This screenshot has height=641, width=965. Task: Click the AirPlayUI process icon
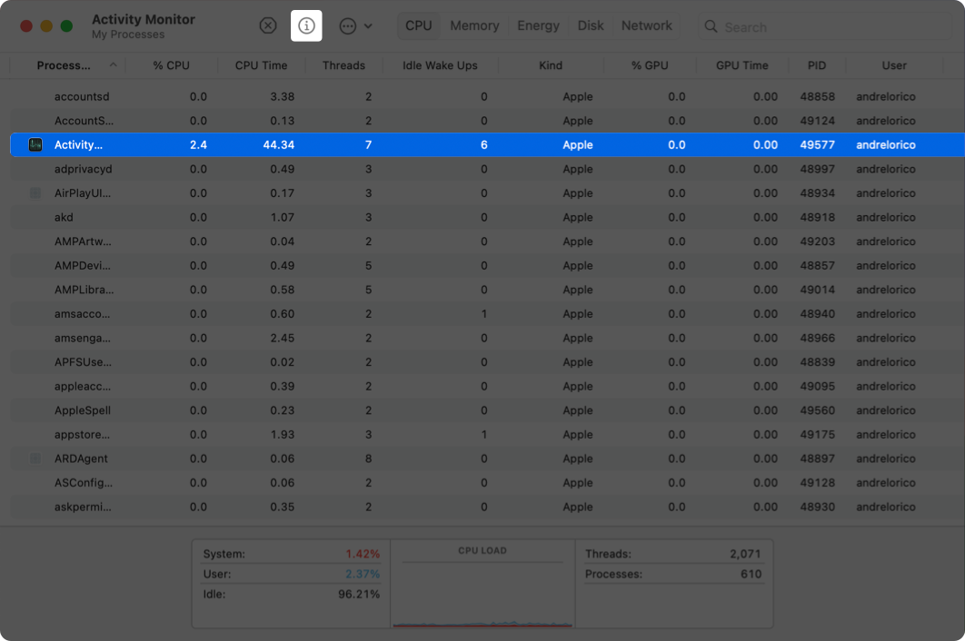(x=35, y=193)
